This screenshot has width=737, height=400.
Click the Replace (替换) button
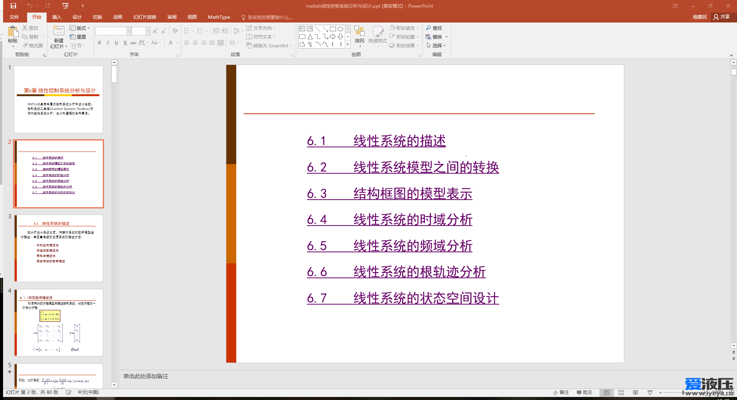click(434, 37)
